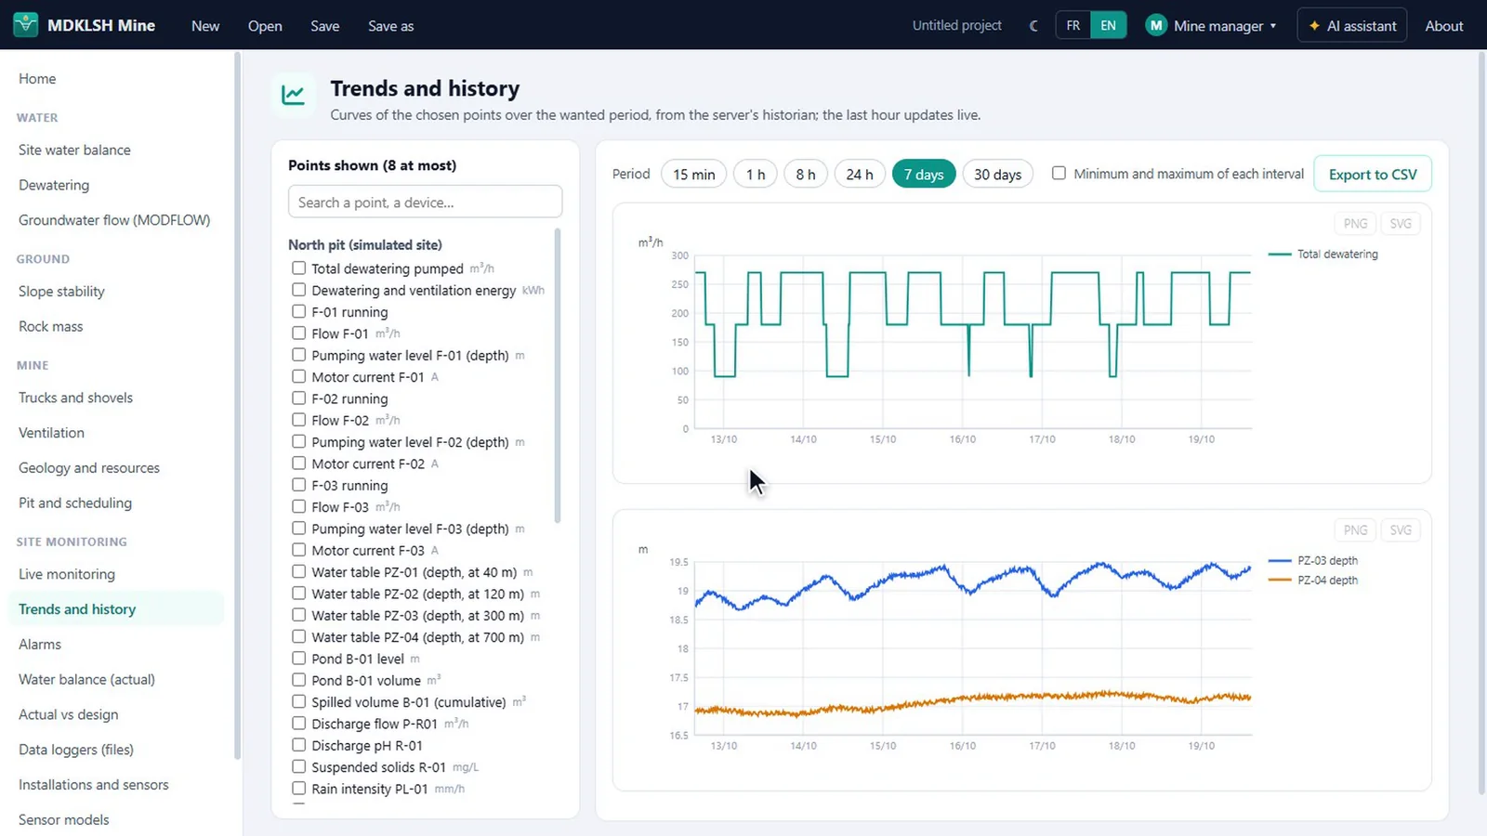The width and height of the screenshot is (1487, 836).
Task: Select the 7 days period
Action: [924, 174]
